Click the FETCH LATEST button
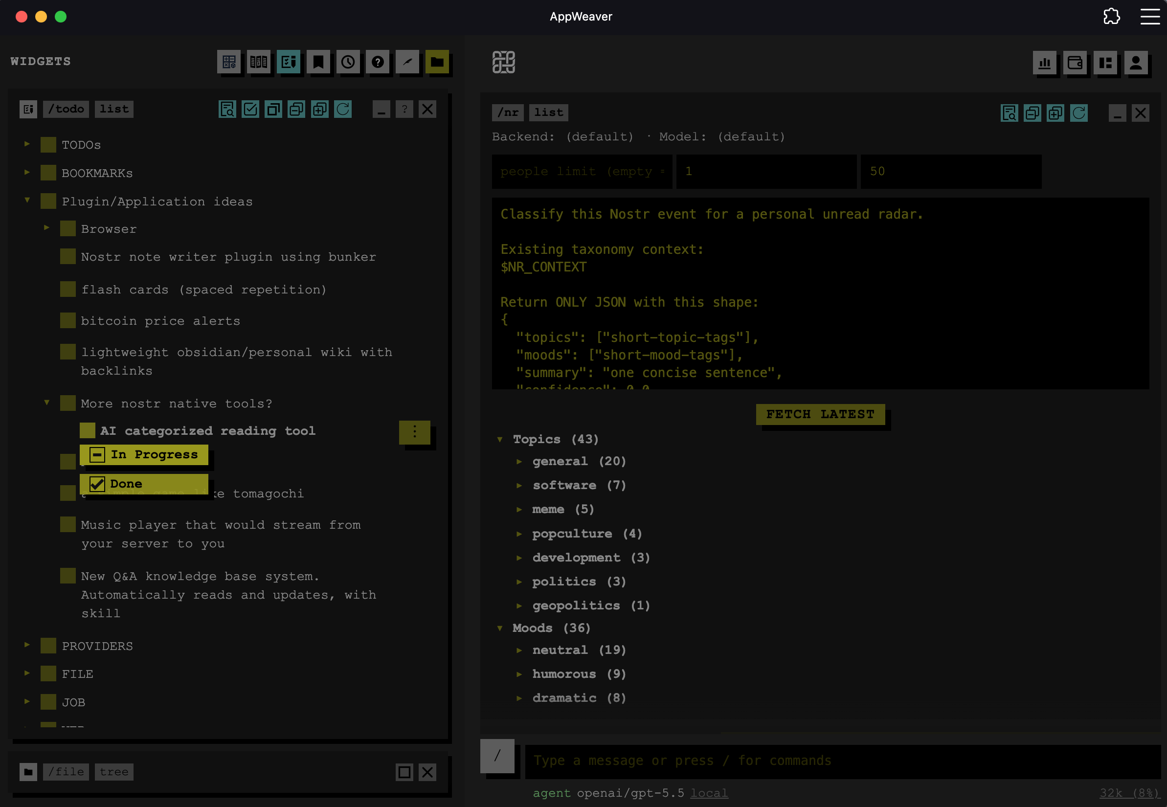 pos(820,414)
